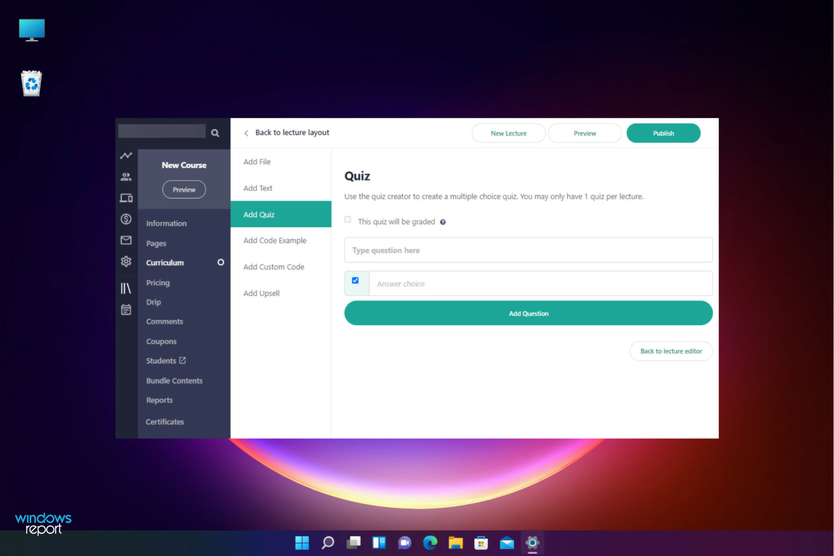
Task: Open the sales dollar icon
Action: [126, 219]
